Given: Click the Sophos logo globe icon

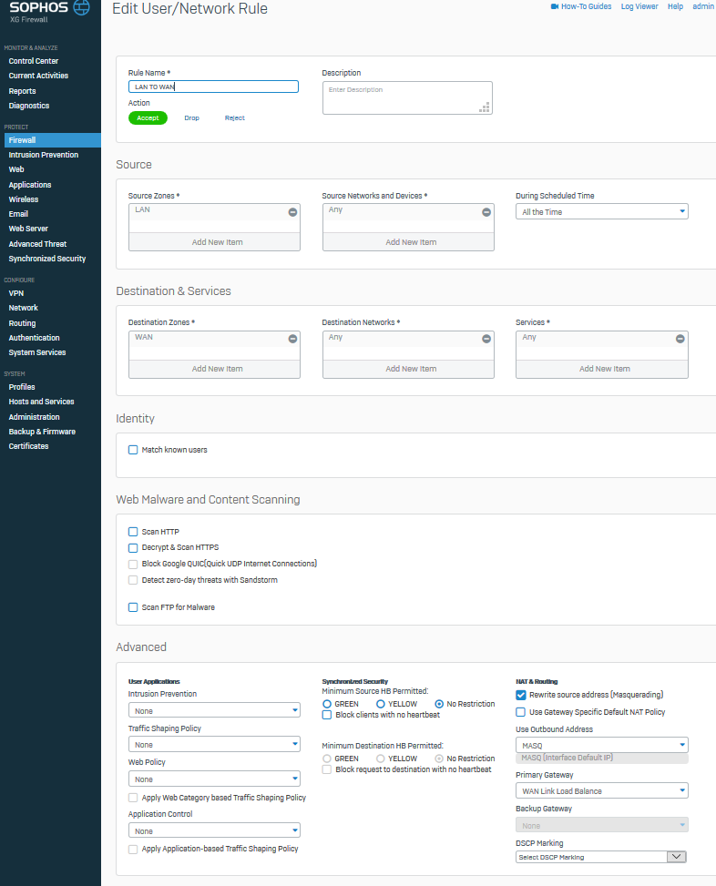Looking at the screenshot, I should [82, 8].
